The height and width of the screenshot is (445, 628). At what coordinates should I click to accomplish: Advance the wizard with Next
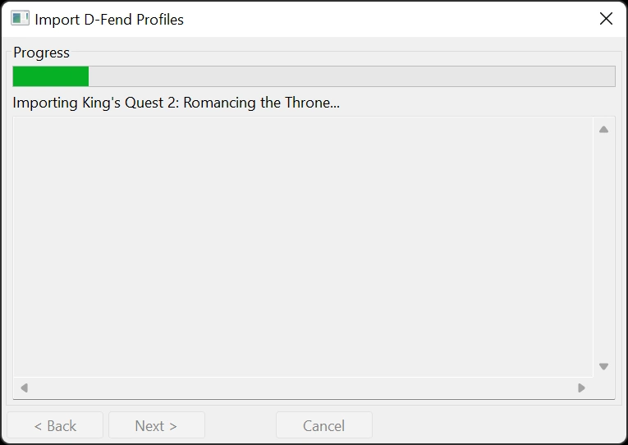point(156,425)
